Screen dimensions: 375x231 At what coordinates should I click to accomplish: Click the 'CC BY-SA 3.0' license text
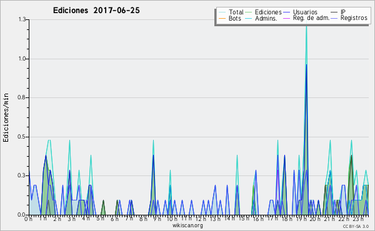coord(356,226)
